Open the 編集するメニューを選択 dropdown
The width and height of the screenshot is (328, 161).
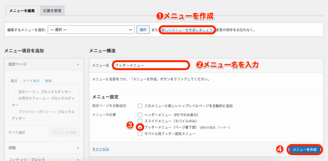click(x=91, y=30)
